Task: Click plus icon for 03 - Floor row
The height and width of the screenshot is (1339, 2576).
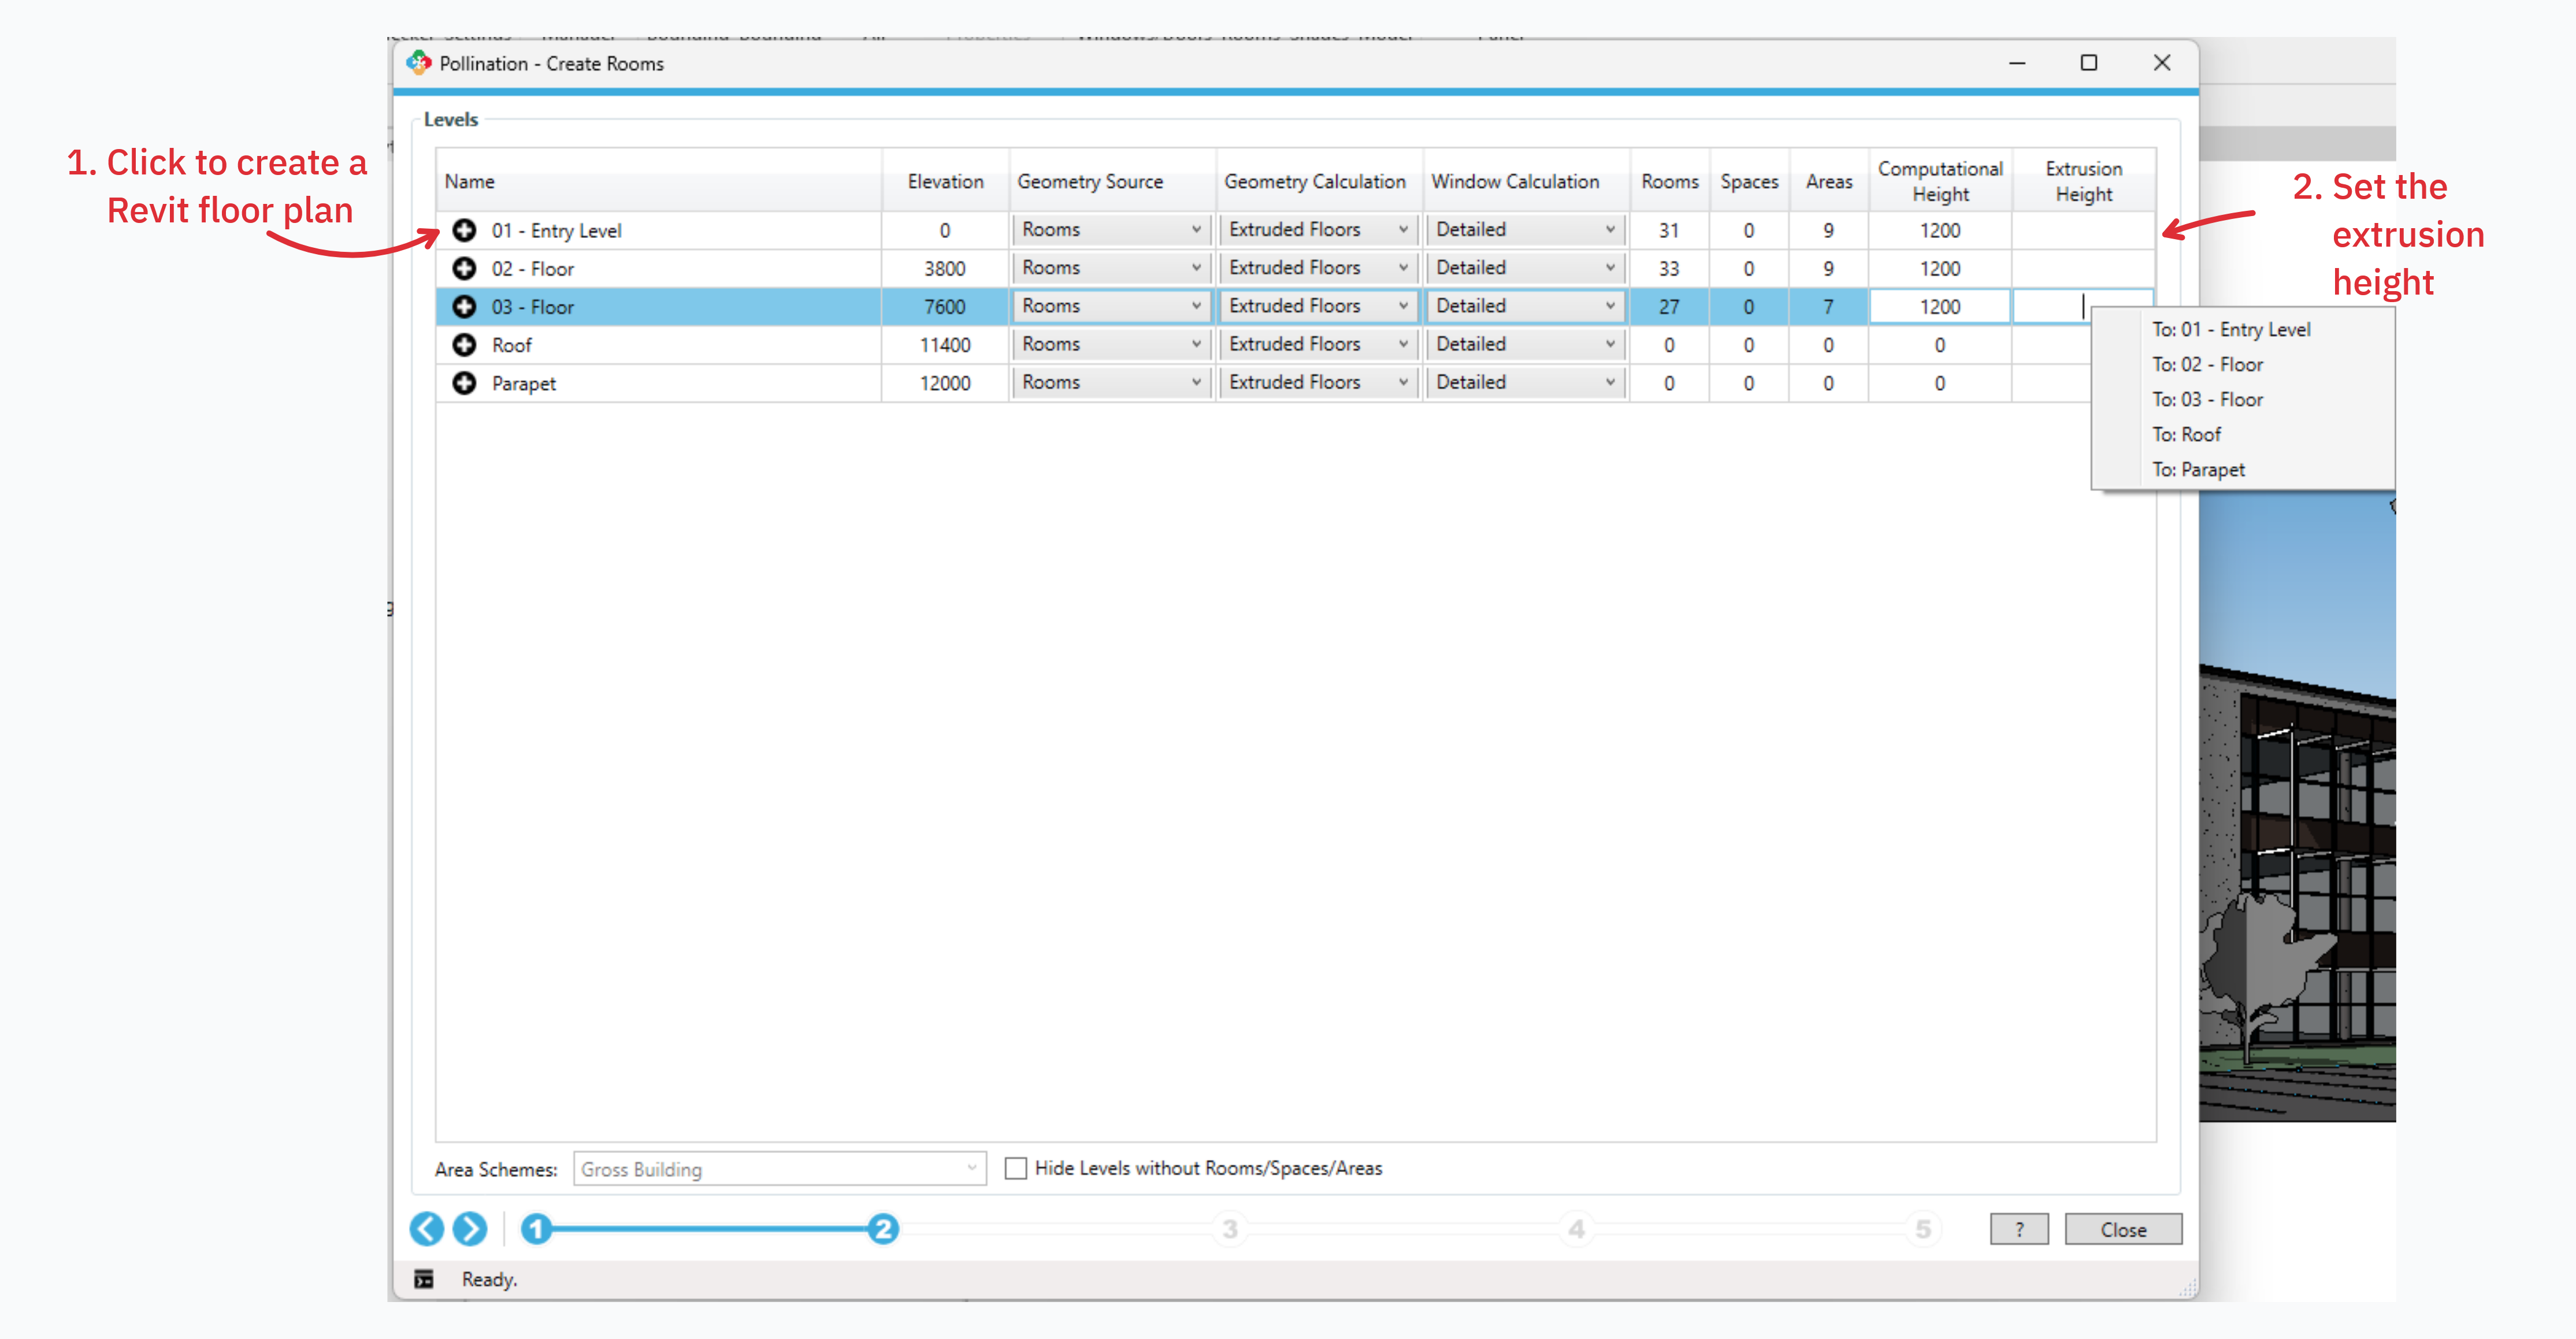Action: (464, 306)
